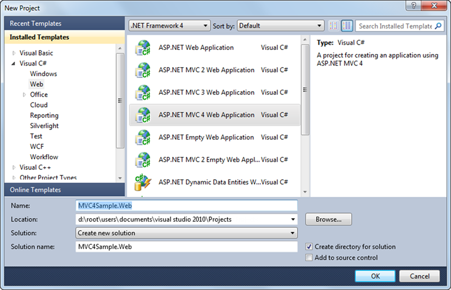Screen dimensions: 451x290
Task: Select the Test category
Action: pyautogui.click(x=36, y=136)
